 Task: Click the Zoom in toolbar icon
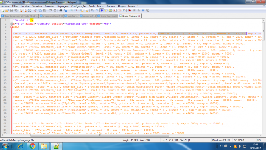72,11
